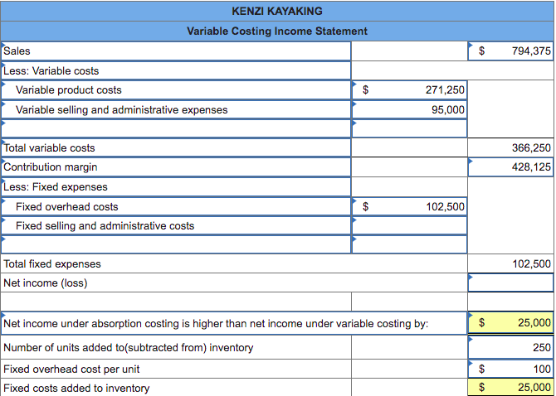Click the empty amount field above Total fixed expenses
Image resolution: width=556 pixels, height=396 pixels.
pos(409,244)
